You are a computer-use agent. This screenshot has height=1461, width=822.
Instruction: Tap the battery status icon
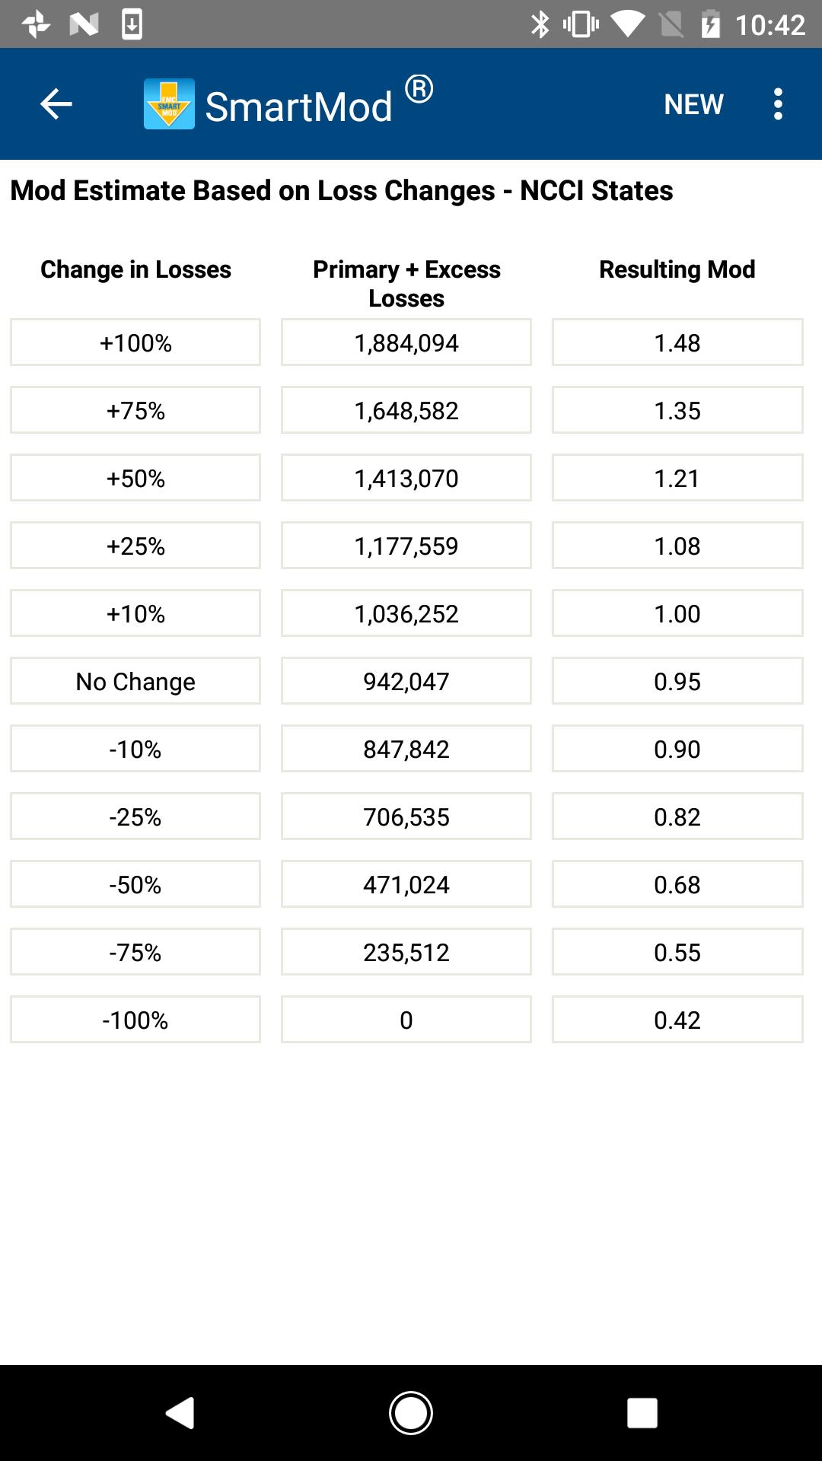(710, 24)
